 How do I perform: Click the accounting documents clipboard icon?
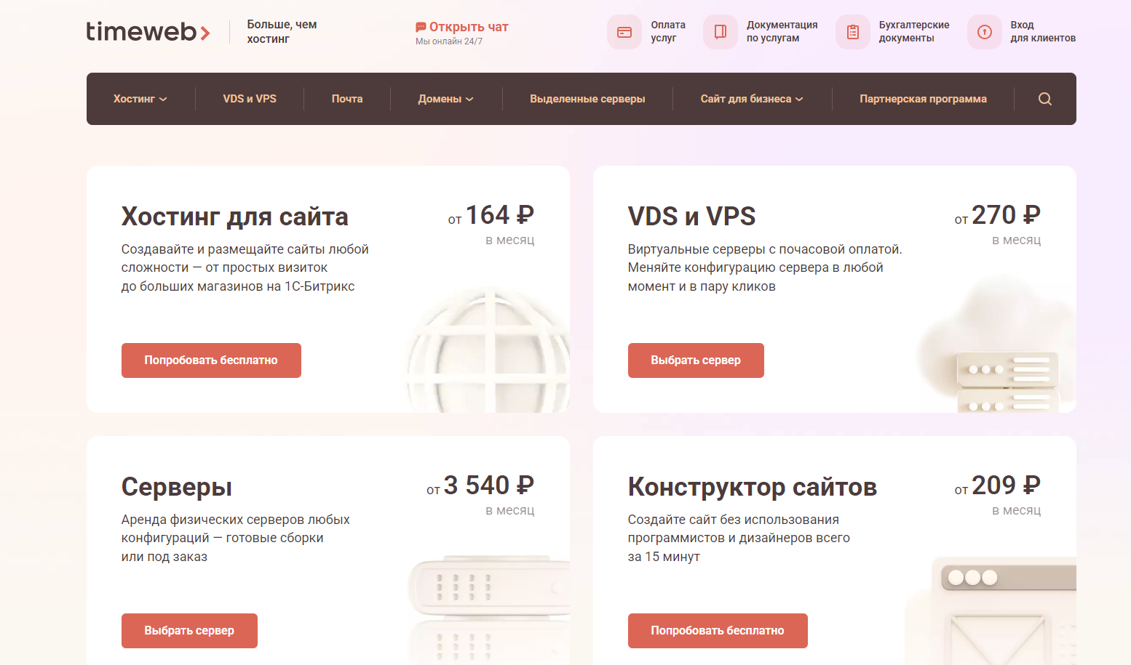tap(852, 32)
